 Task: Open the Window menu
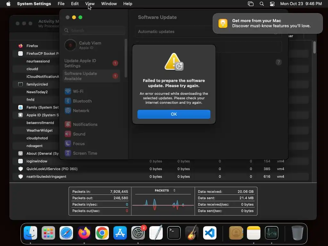(x=109, y=4)
